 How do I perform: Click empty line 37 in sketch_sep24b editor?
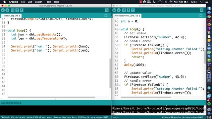[x=58, y=58]
